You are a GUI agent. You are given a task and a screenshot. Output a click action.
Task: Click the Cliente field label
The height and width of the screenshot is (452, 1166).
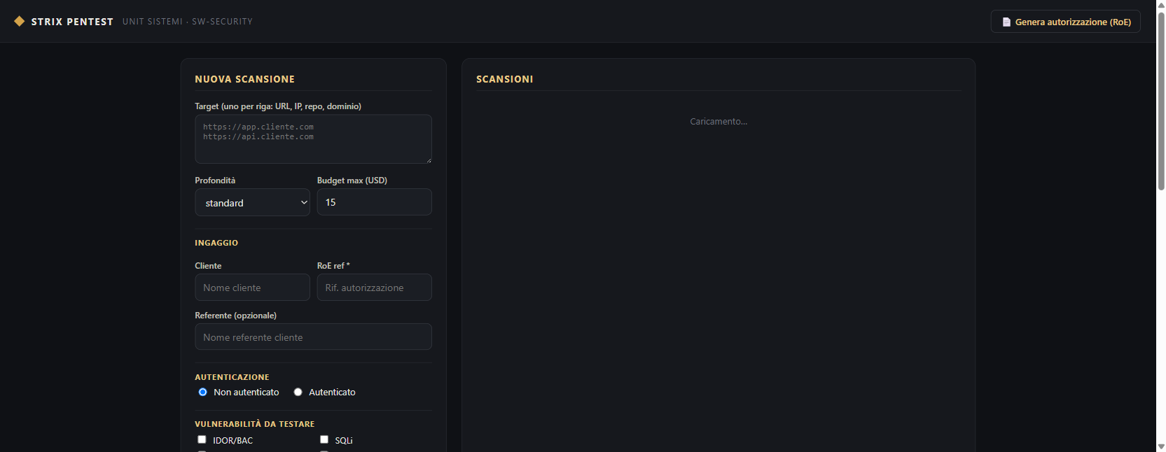[x=208, y=266]
